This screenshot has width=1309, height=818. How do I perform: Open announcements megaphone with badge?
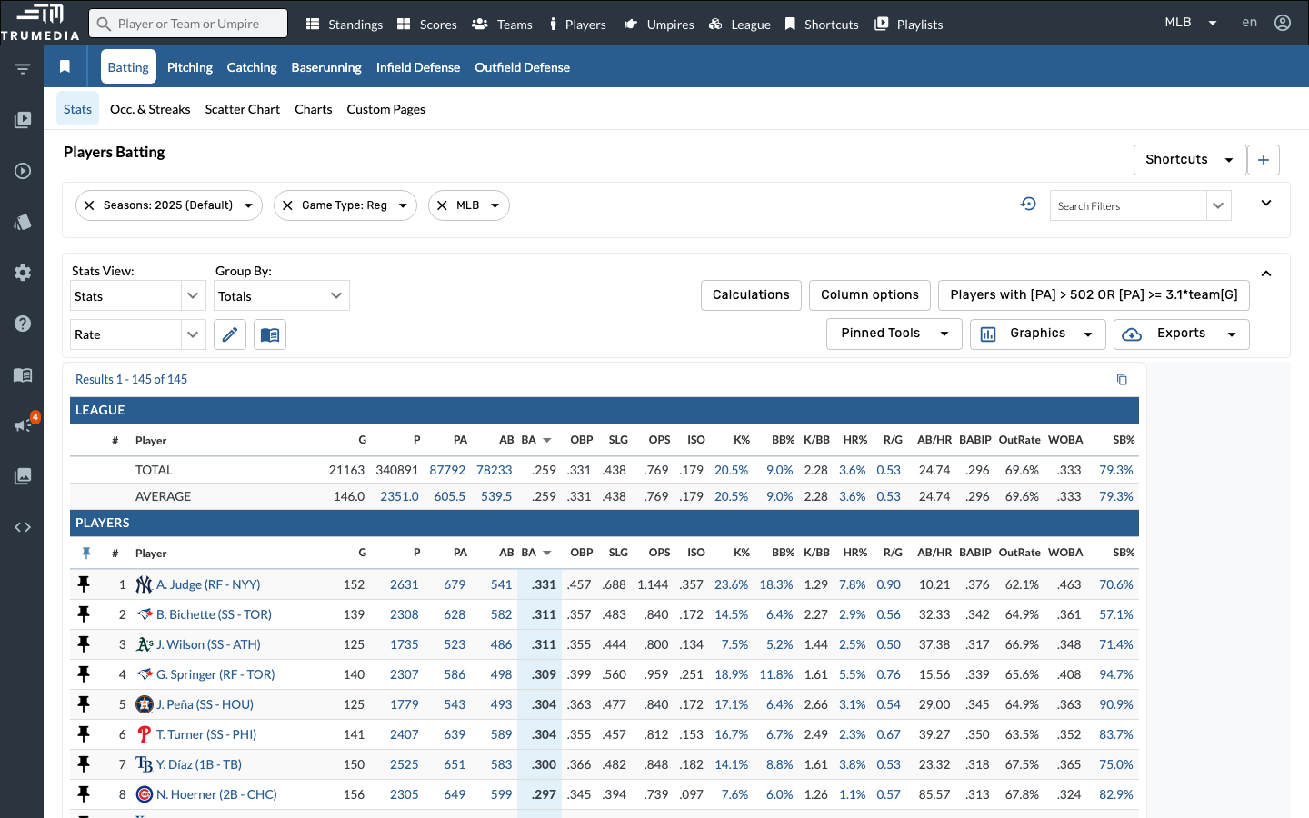tap(25, 424)
